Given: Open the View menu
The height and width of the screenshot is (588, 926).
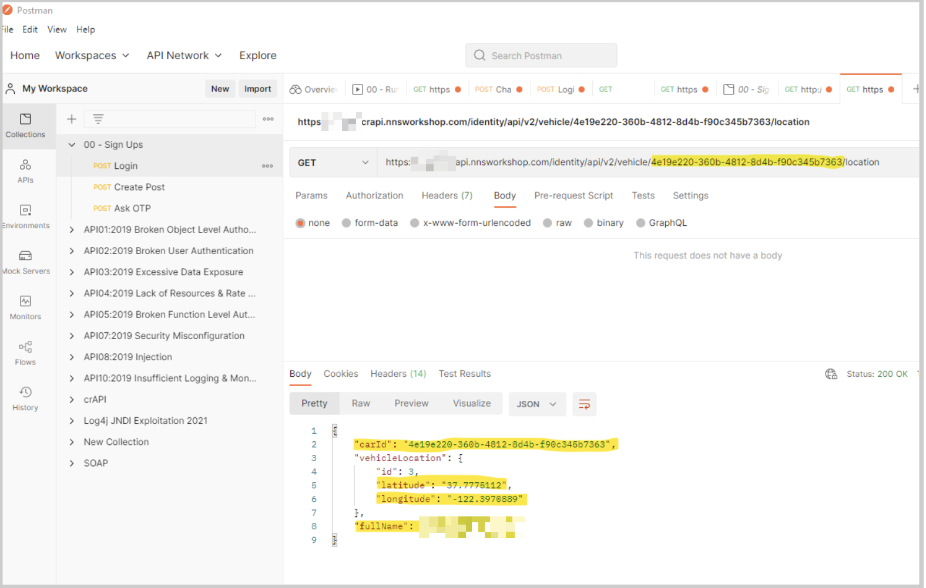Looking at the screenshot, I should click(x=57, y=29).
